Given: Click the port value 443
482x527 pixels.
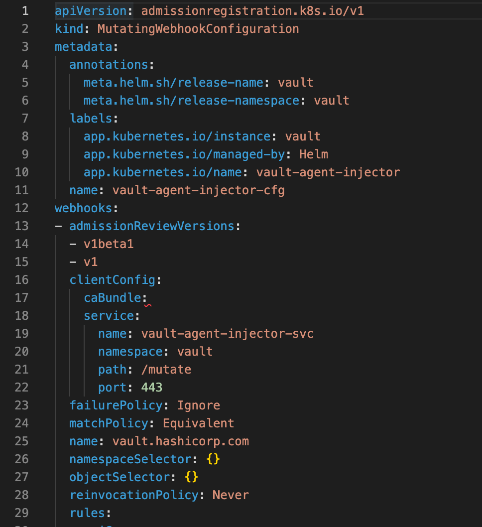Looking at the screenshot, I should 152,387.
